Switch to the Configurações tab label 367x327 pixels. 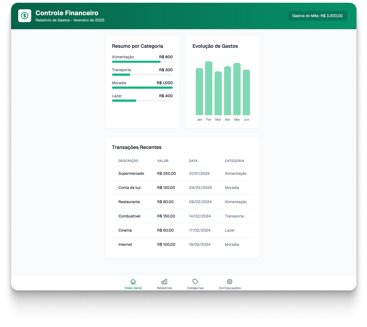[230, 288]
